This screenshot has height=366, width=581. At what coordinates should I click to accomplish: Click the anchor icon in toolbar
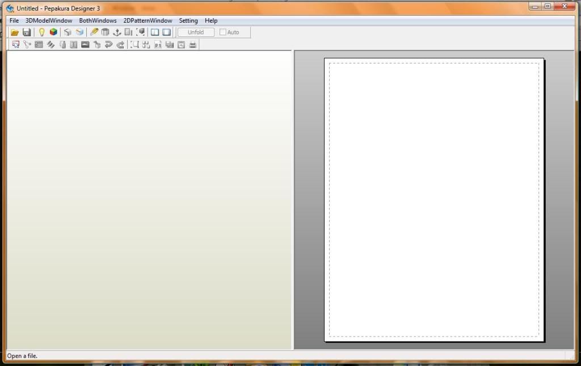117,32
